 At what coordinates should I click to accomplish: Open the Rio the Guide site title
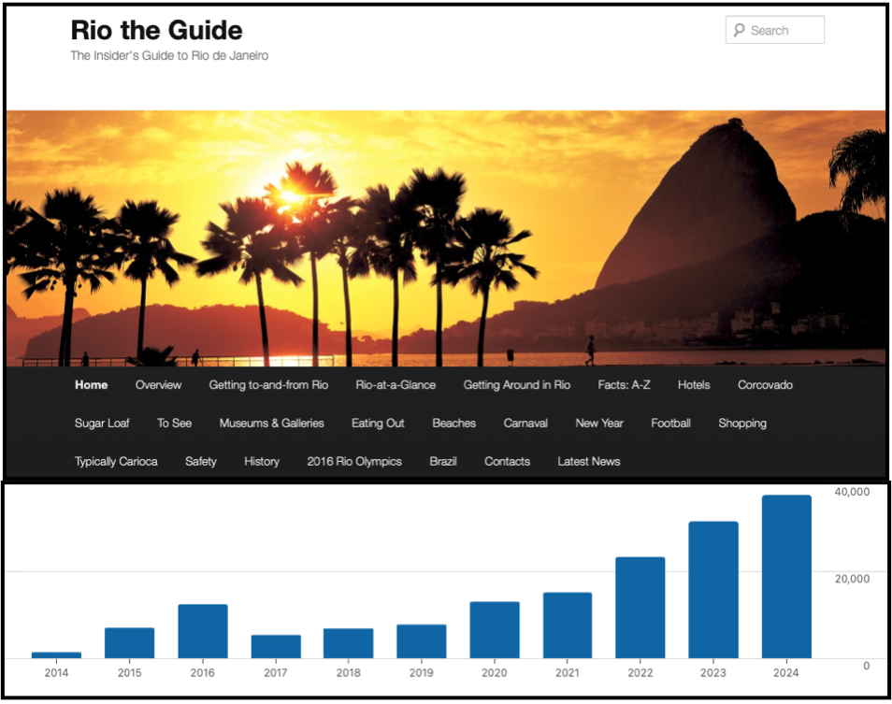pos(156,31)
